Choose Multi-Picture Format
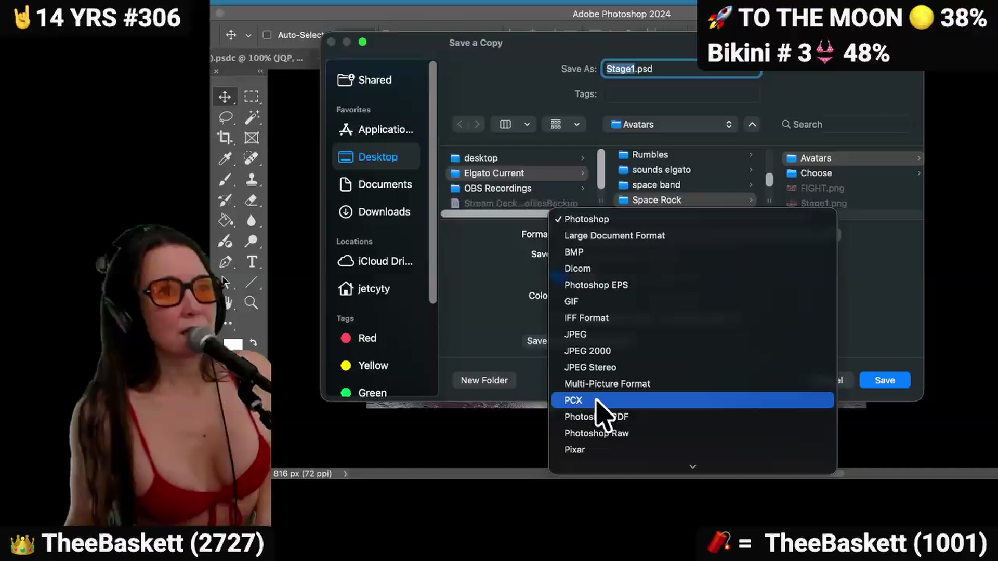This screenshot has width=998, height=561. click(x=692, y=384)
